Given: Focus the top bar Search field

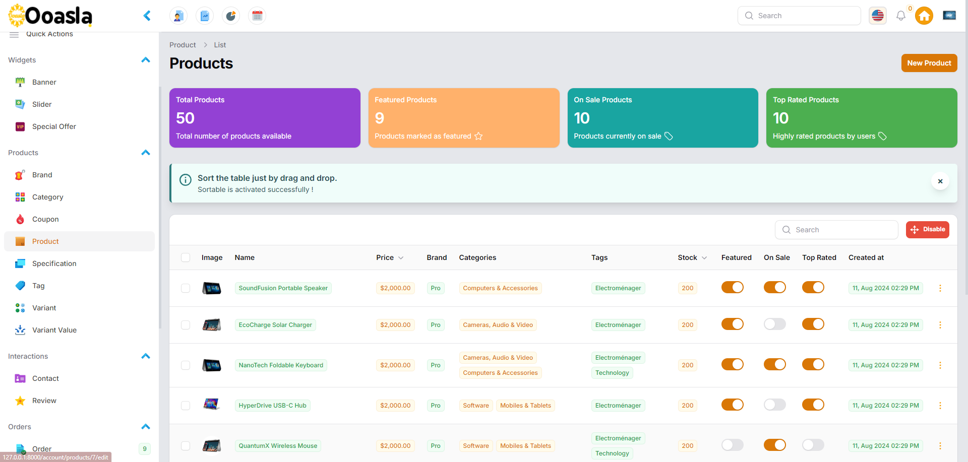Looking at the screenshot, I should click(799, 16).
